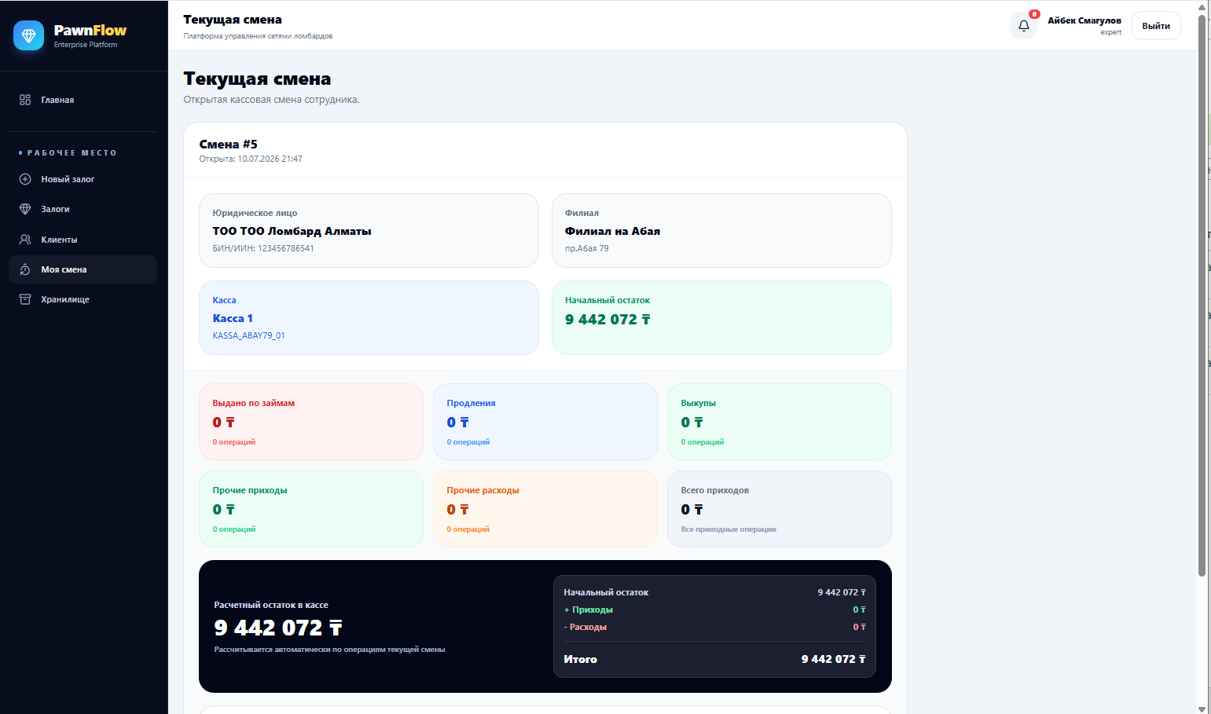Open Хранилище from sidebar
The width and height of the screenshot is (1211, 714).
click(x=83, y=299)
